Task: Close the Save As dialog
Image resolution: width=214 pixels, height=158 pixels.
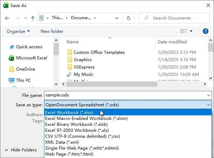Action: pyautogui.click(x=208, y=5)
